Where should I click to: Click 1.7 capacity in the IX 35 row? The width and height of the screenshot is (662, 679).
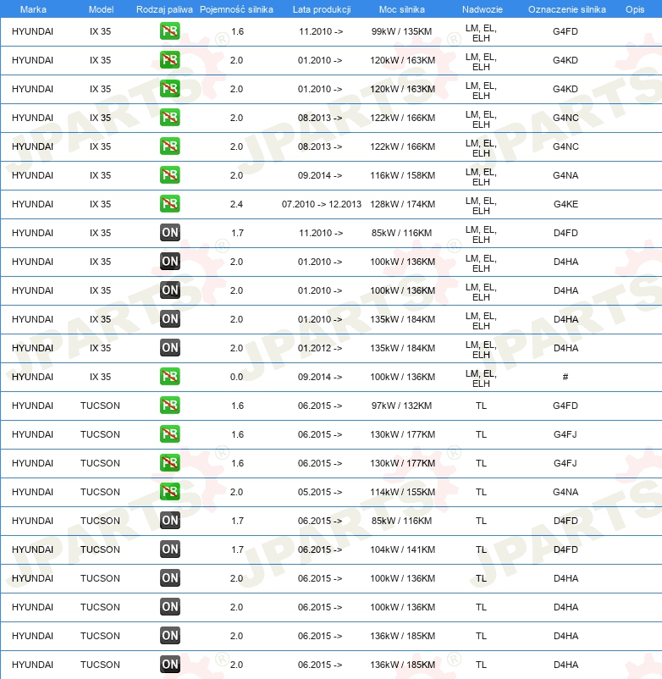tap(237, 233)
